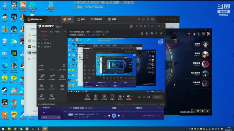Click the album cover thumbnail in music player
This screenshot has width=234, height=131.
[71, 115]
